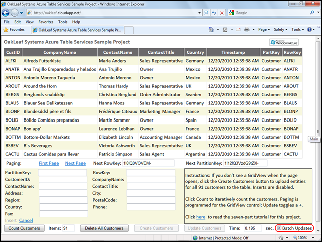The height and width of the screenshot is (242, 322).
Task: Click the red Stop loading icon
Action: pos(222,13)
